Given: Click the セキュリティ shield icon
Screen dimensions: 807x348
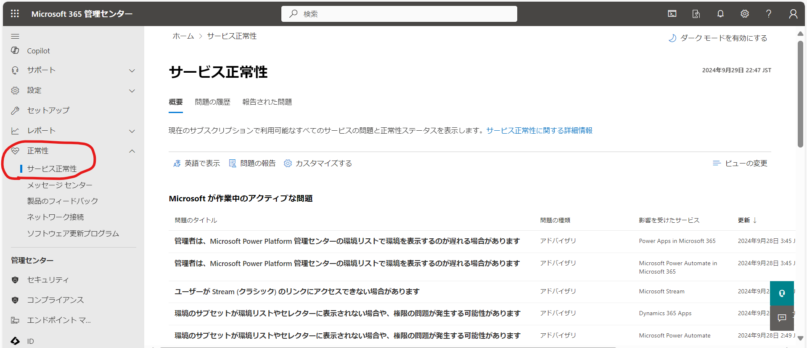Looking at the screenshot, I should point(15,280).
